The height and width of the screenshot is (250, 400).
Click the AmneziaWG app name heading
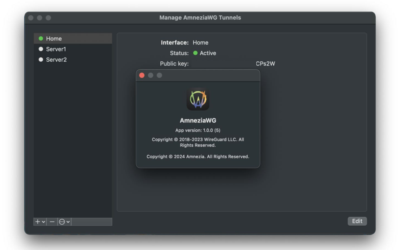coord(198,120)
